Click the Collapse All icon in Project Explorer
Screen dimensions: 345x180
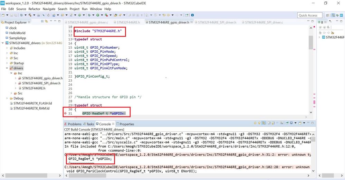click(x=42, y=21)
